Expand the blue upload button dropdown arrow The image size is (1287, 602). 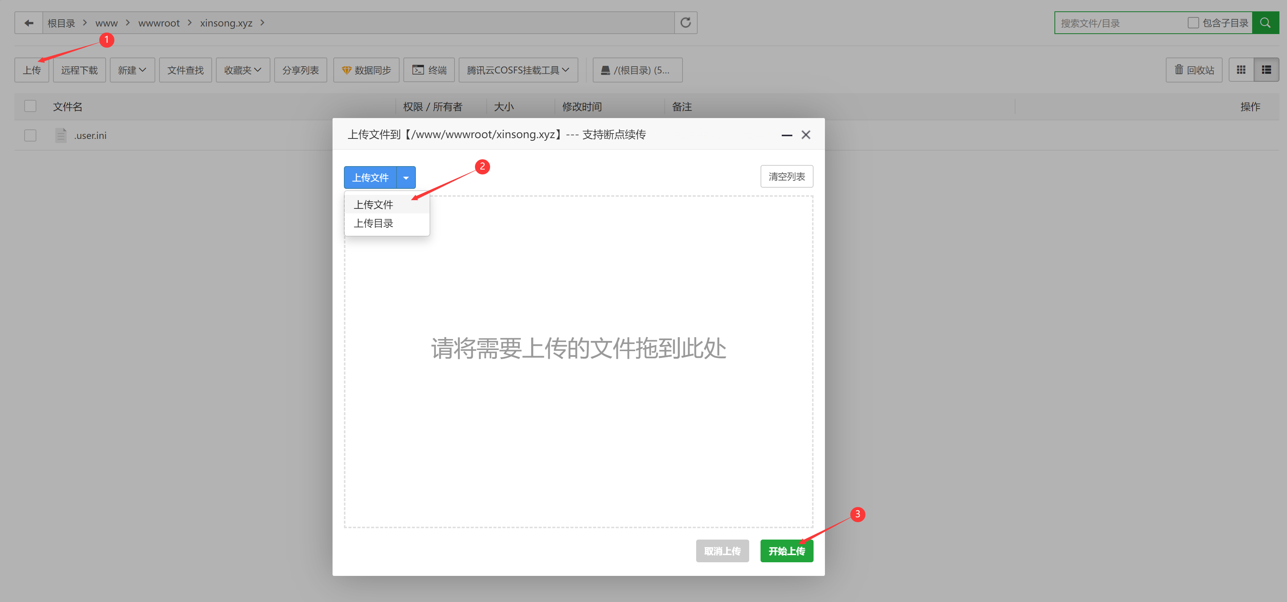click(406, 178)
